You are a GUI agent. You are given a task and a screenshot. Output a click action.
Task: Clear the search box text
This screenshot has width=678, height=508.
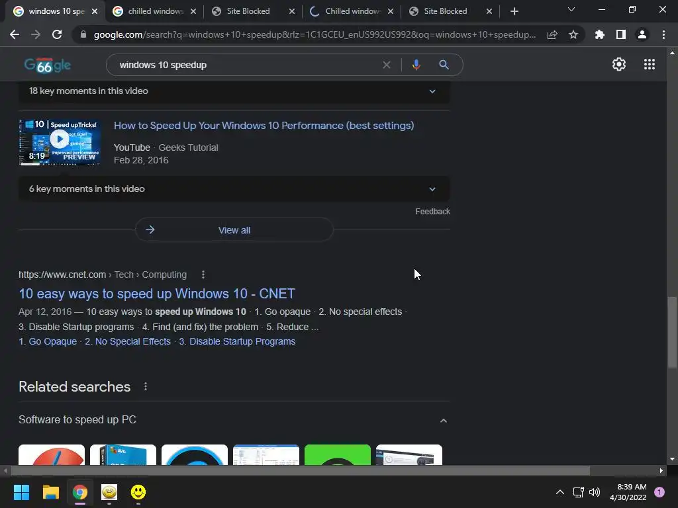coord(387,65)
